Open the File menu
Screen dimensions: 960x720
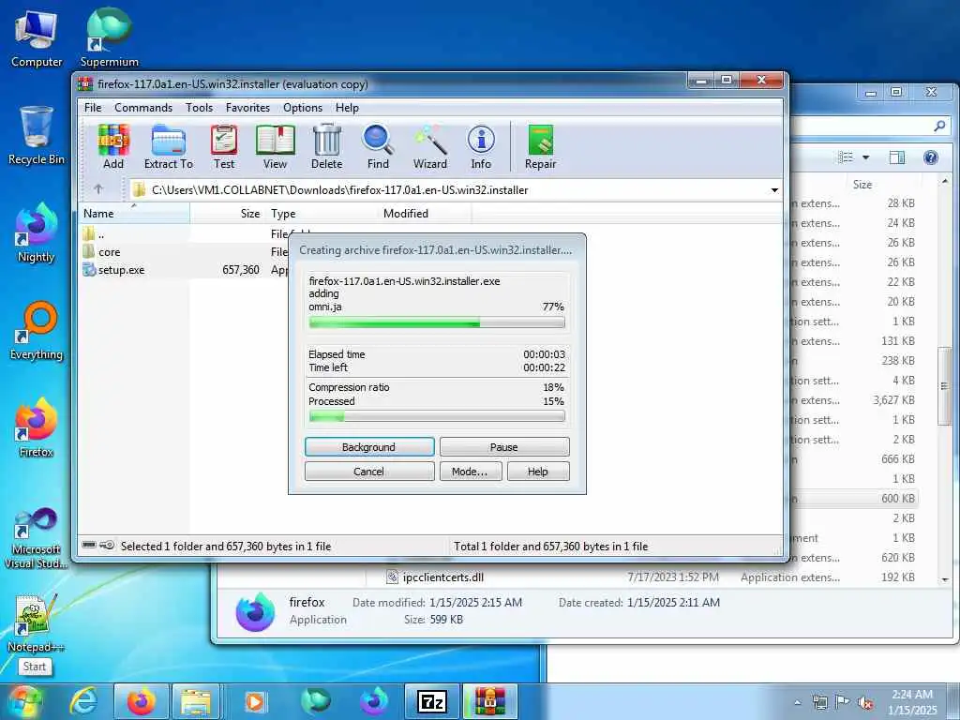click(x=93, y=107)
